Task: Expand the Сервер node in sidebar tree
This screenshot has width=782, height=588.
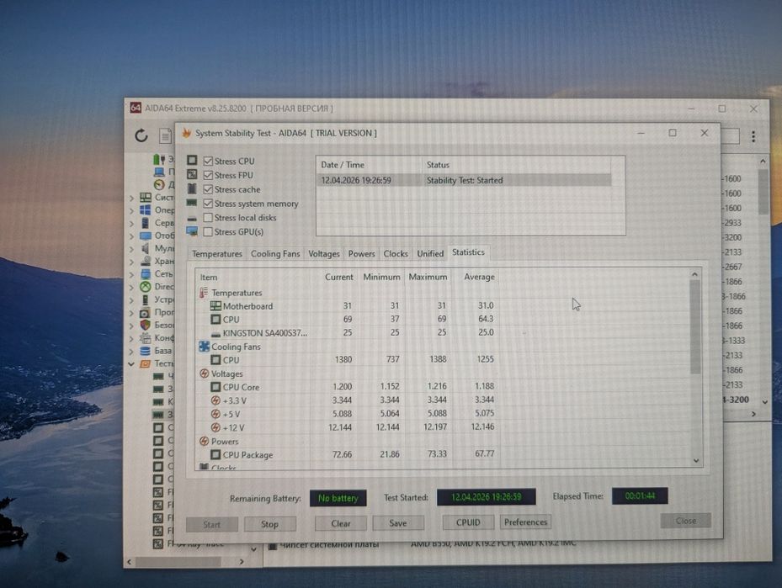Action: pyautogui.click(x=131, y=223)
